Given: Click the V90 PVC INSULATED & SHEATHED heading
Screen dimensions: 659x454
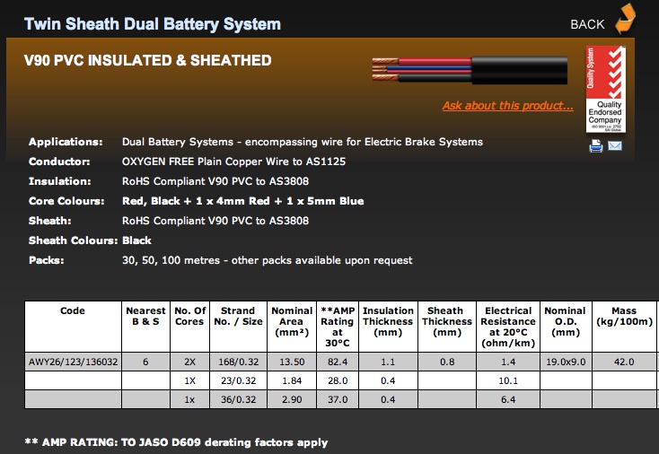Looking at the screenshot, I should [147, 61].
